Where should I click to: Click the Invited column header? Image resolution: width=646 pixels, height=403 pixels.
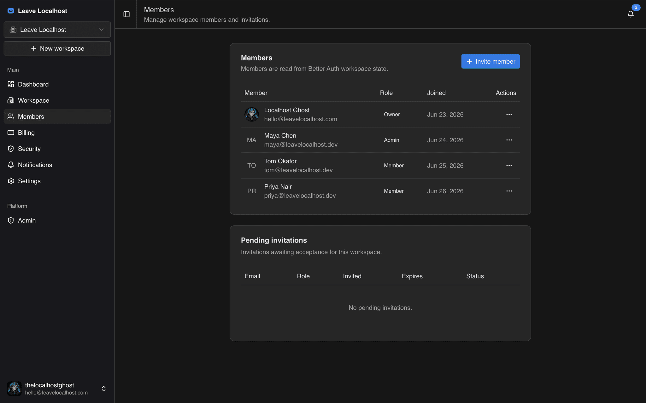point(352,276)
